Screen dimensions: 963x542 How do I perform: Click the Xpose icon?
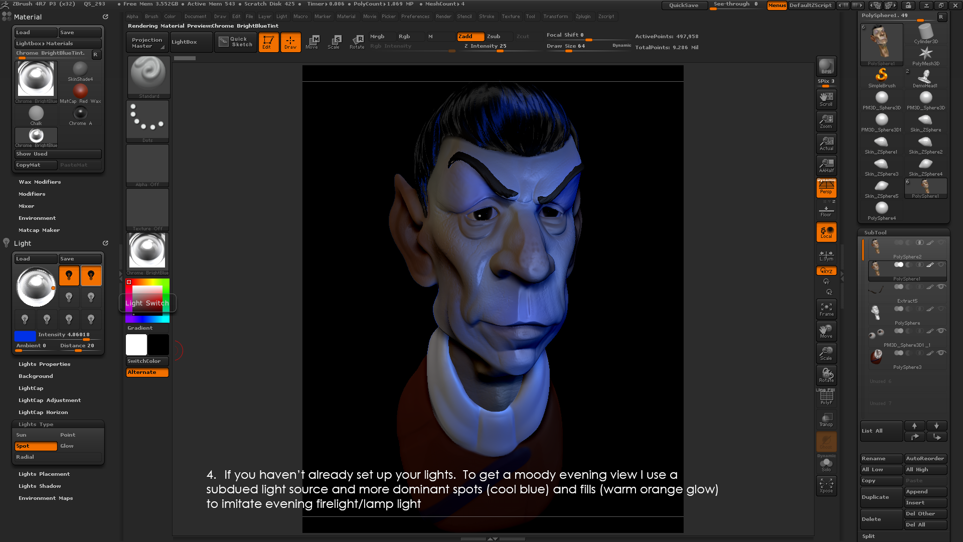coord(826,486)
